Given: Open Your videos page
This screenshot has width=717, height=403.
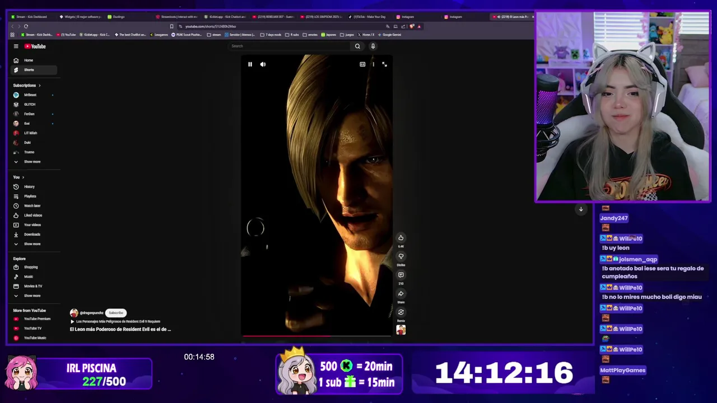Looking at the screenshot, I should (x=33, y=225).
